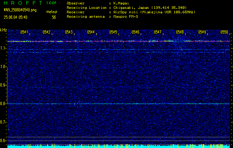
Task: Click the 0.9 kHz axis label
Action: pyautogui.click(x=3, y=85)
